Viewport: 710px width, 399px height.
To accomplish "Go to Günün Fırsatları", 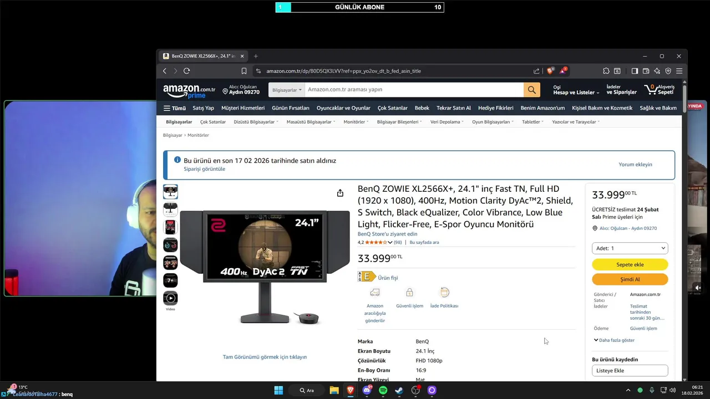I will point(291,108).
